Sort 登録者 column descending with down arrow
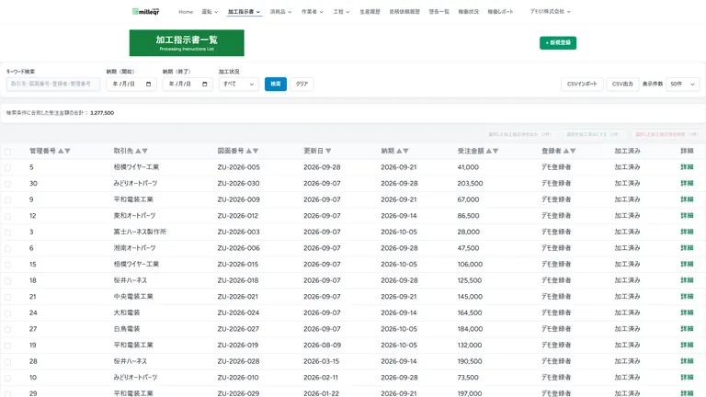This screenshot has height=397, width=706. [573, 151]
